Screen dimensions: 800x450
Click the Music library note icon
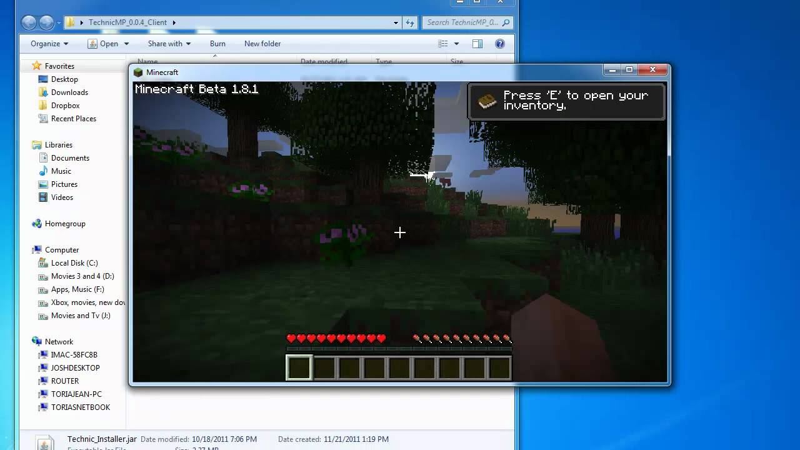tap(43, 171)
